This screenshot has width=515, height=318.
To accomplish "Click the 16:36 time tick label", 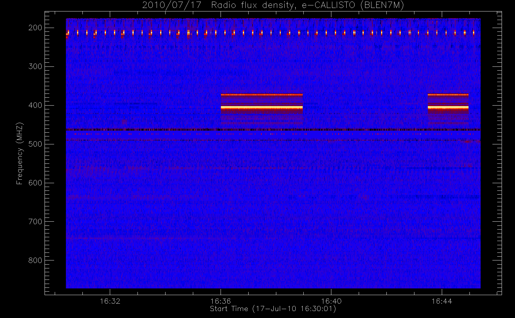I will click(221, 301).
